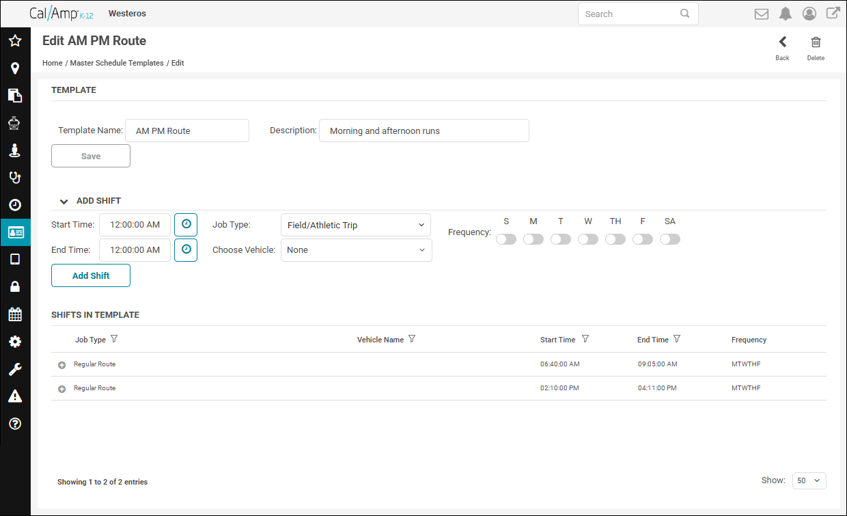Expand the 02:10:00 PM Regular Route row
Viewport: 847px width, 516px height.
61,389
